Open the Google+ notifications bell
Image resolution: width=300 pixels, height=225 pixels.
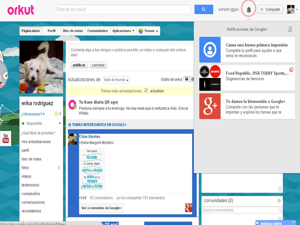coord(249,10)
